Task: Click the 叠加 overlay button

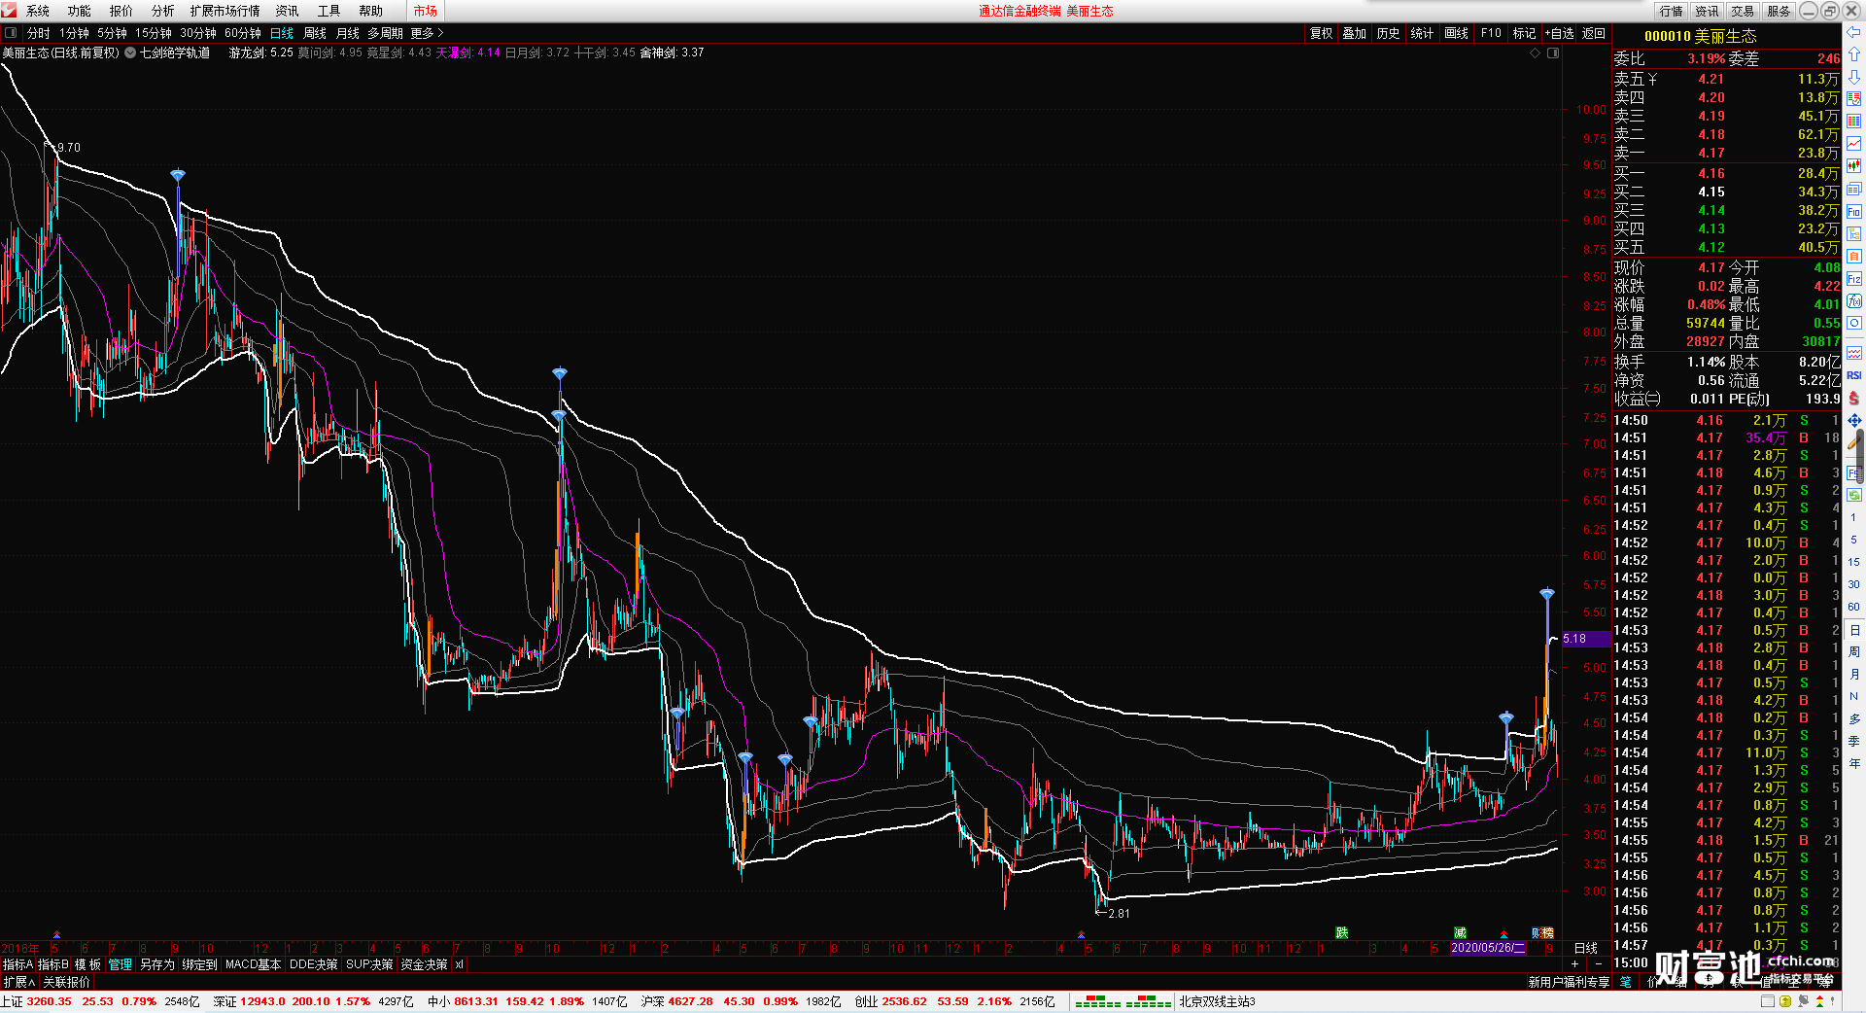Action: (1355, 33)
